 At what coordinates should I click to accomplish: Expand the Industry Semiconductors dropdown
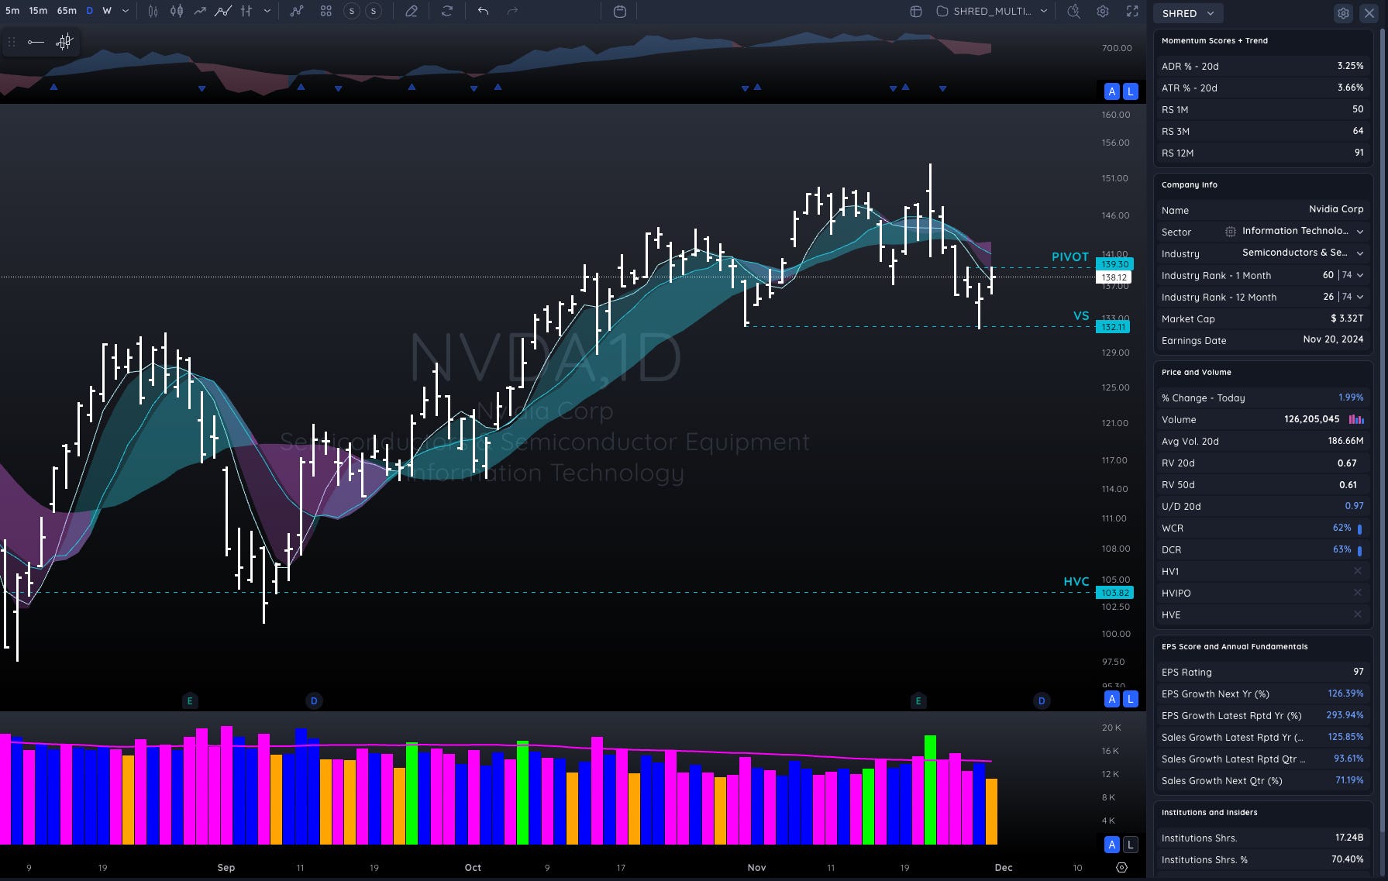(x=1360, y=253)
